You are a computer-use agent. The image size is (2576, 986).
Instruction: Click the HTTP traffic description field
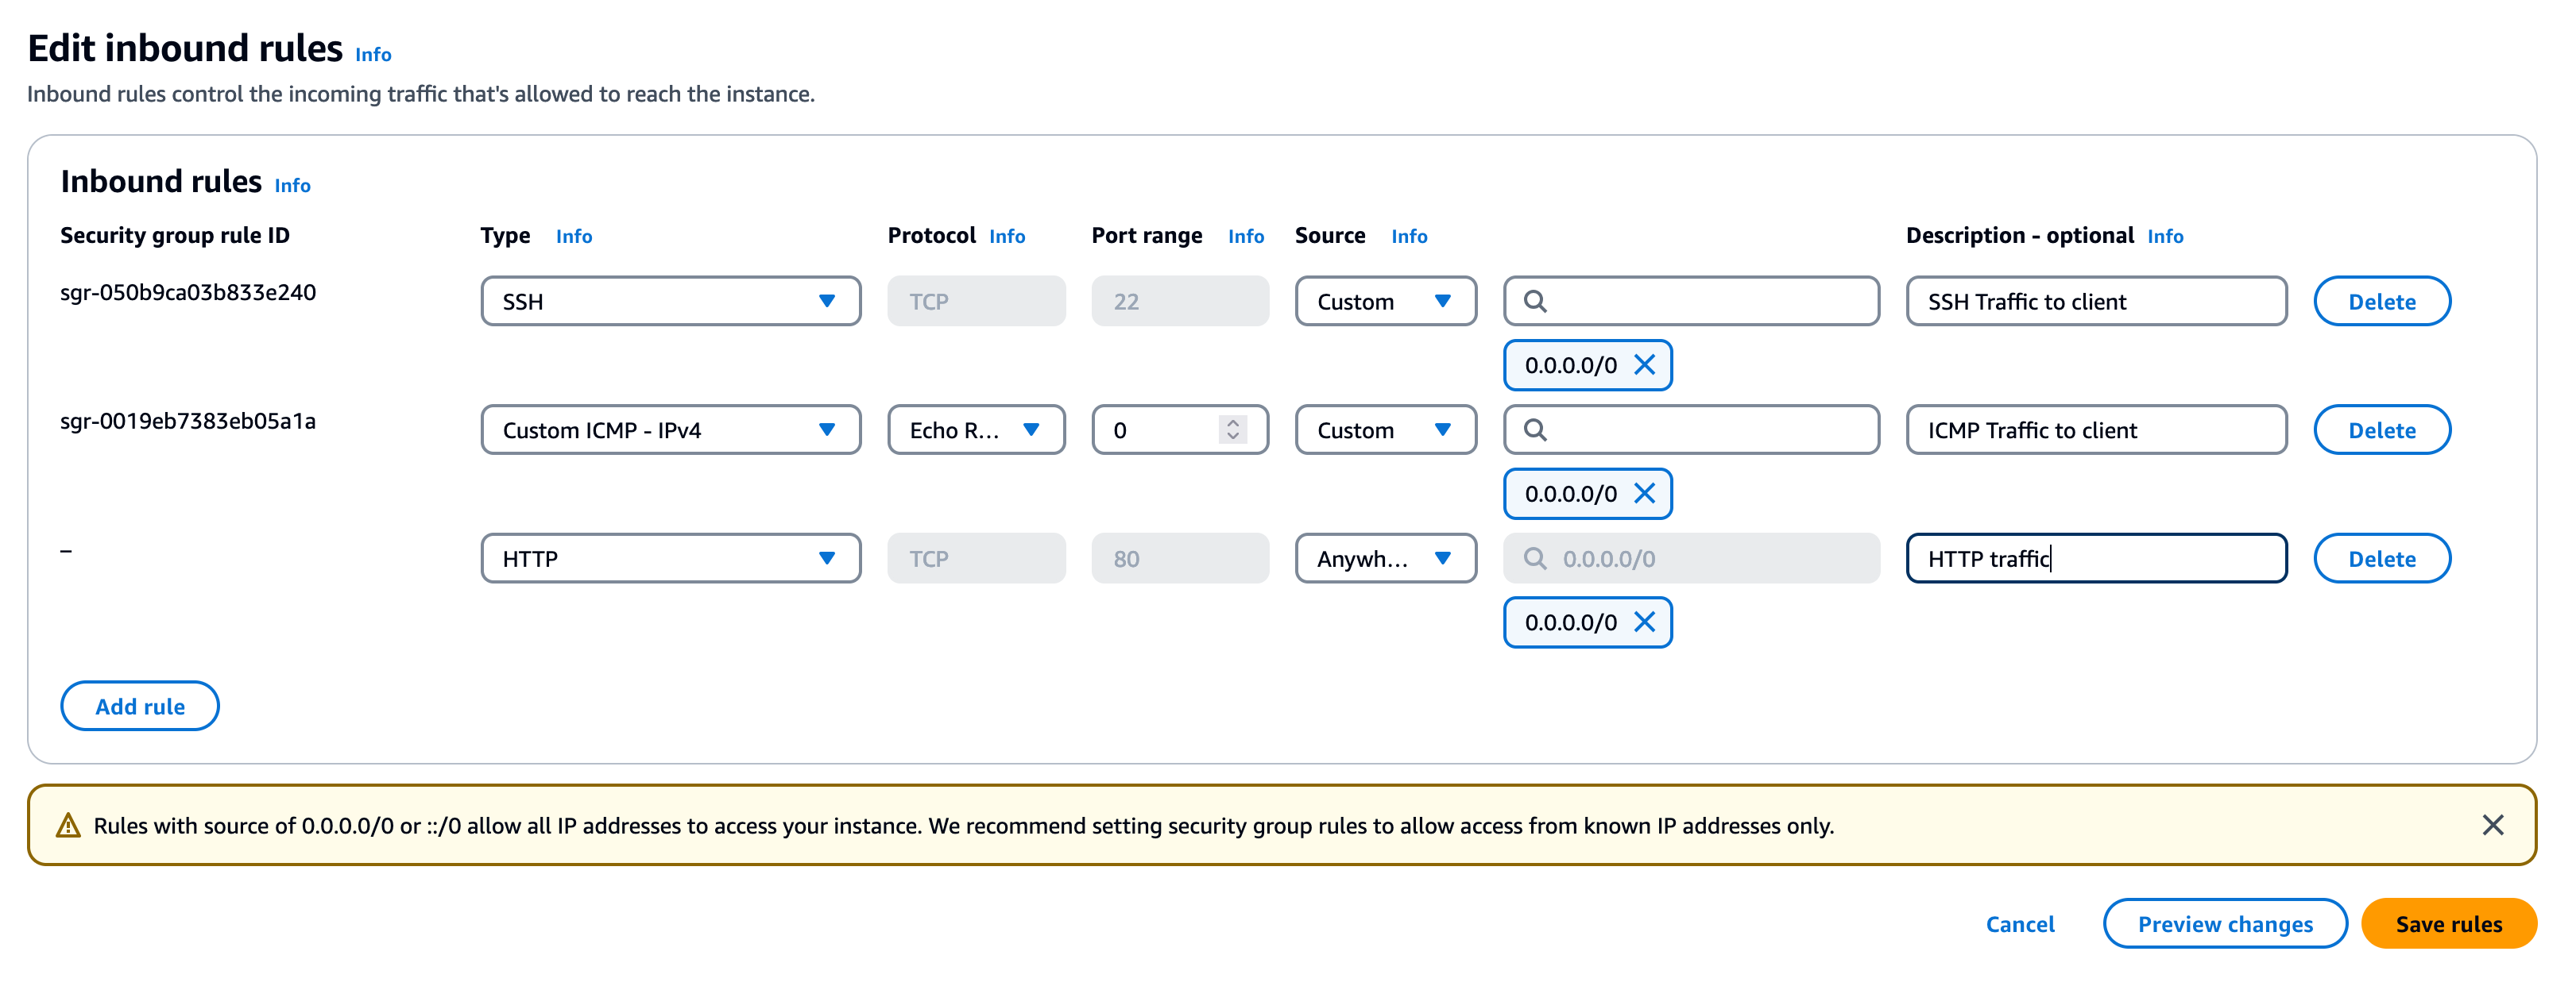(x=2095, y=557)
